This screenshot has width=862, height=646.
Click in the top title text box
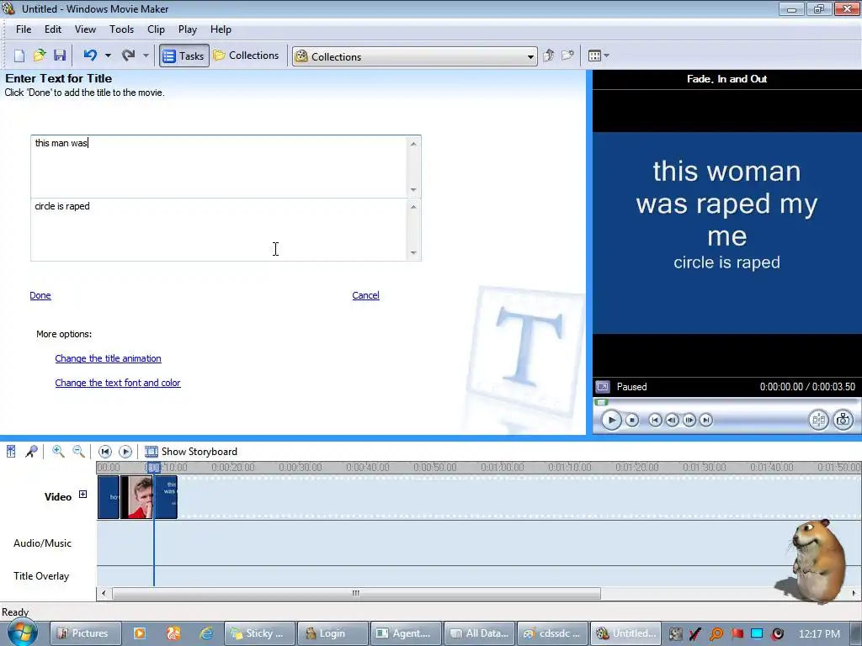[x=220, y=167]
